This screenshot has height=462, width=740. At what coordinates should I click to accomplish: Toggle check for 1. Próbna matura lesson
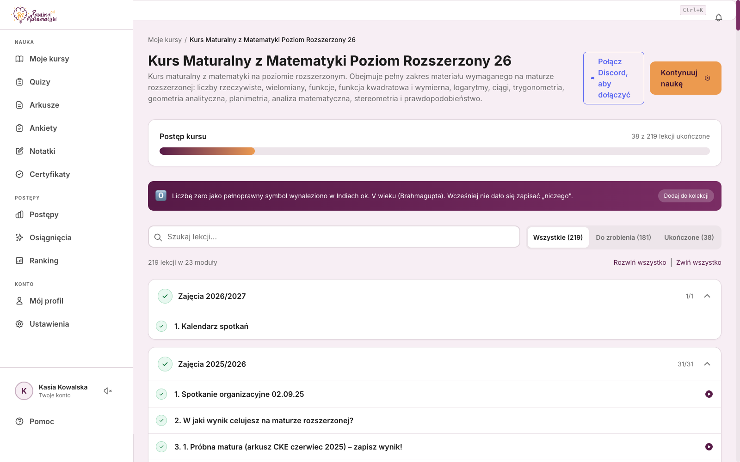click(x=161, y=447)
